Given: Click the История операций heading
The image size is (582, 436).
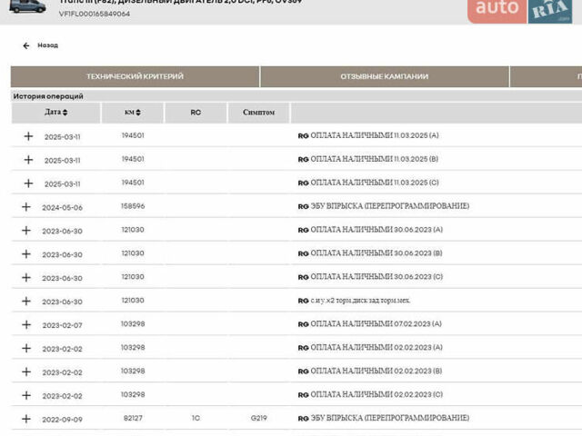Looking at the screenshot, I should (x=48, y=96).
